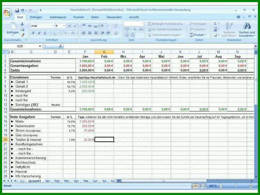Click the zoom slider handle
260x195 pixels.
[x=236, y=186]
